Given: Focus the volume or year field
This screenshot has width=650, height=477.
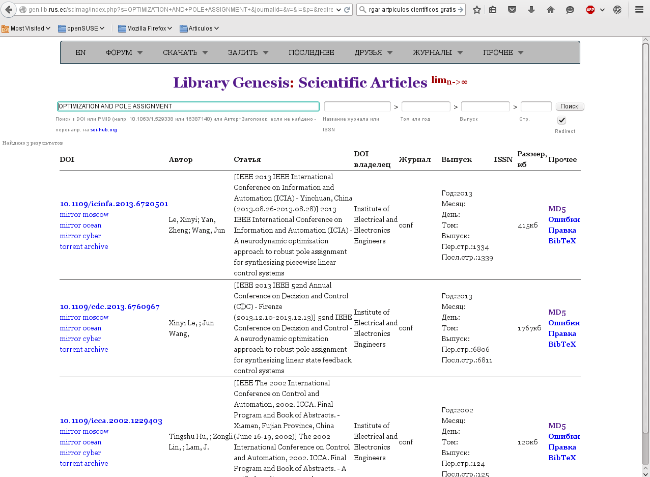Looking at the screenshot, I should click(x=426, y=107).
